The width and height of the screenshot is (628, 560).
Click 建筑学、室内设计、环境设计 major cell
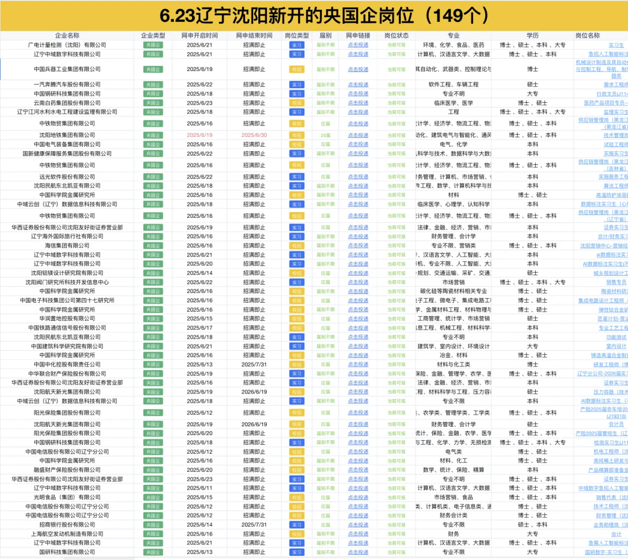(454, 346)
